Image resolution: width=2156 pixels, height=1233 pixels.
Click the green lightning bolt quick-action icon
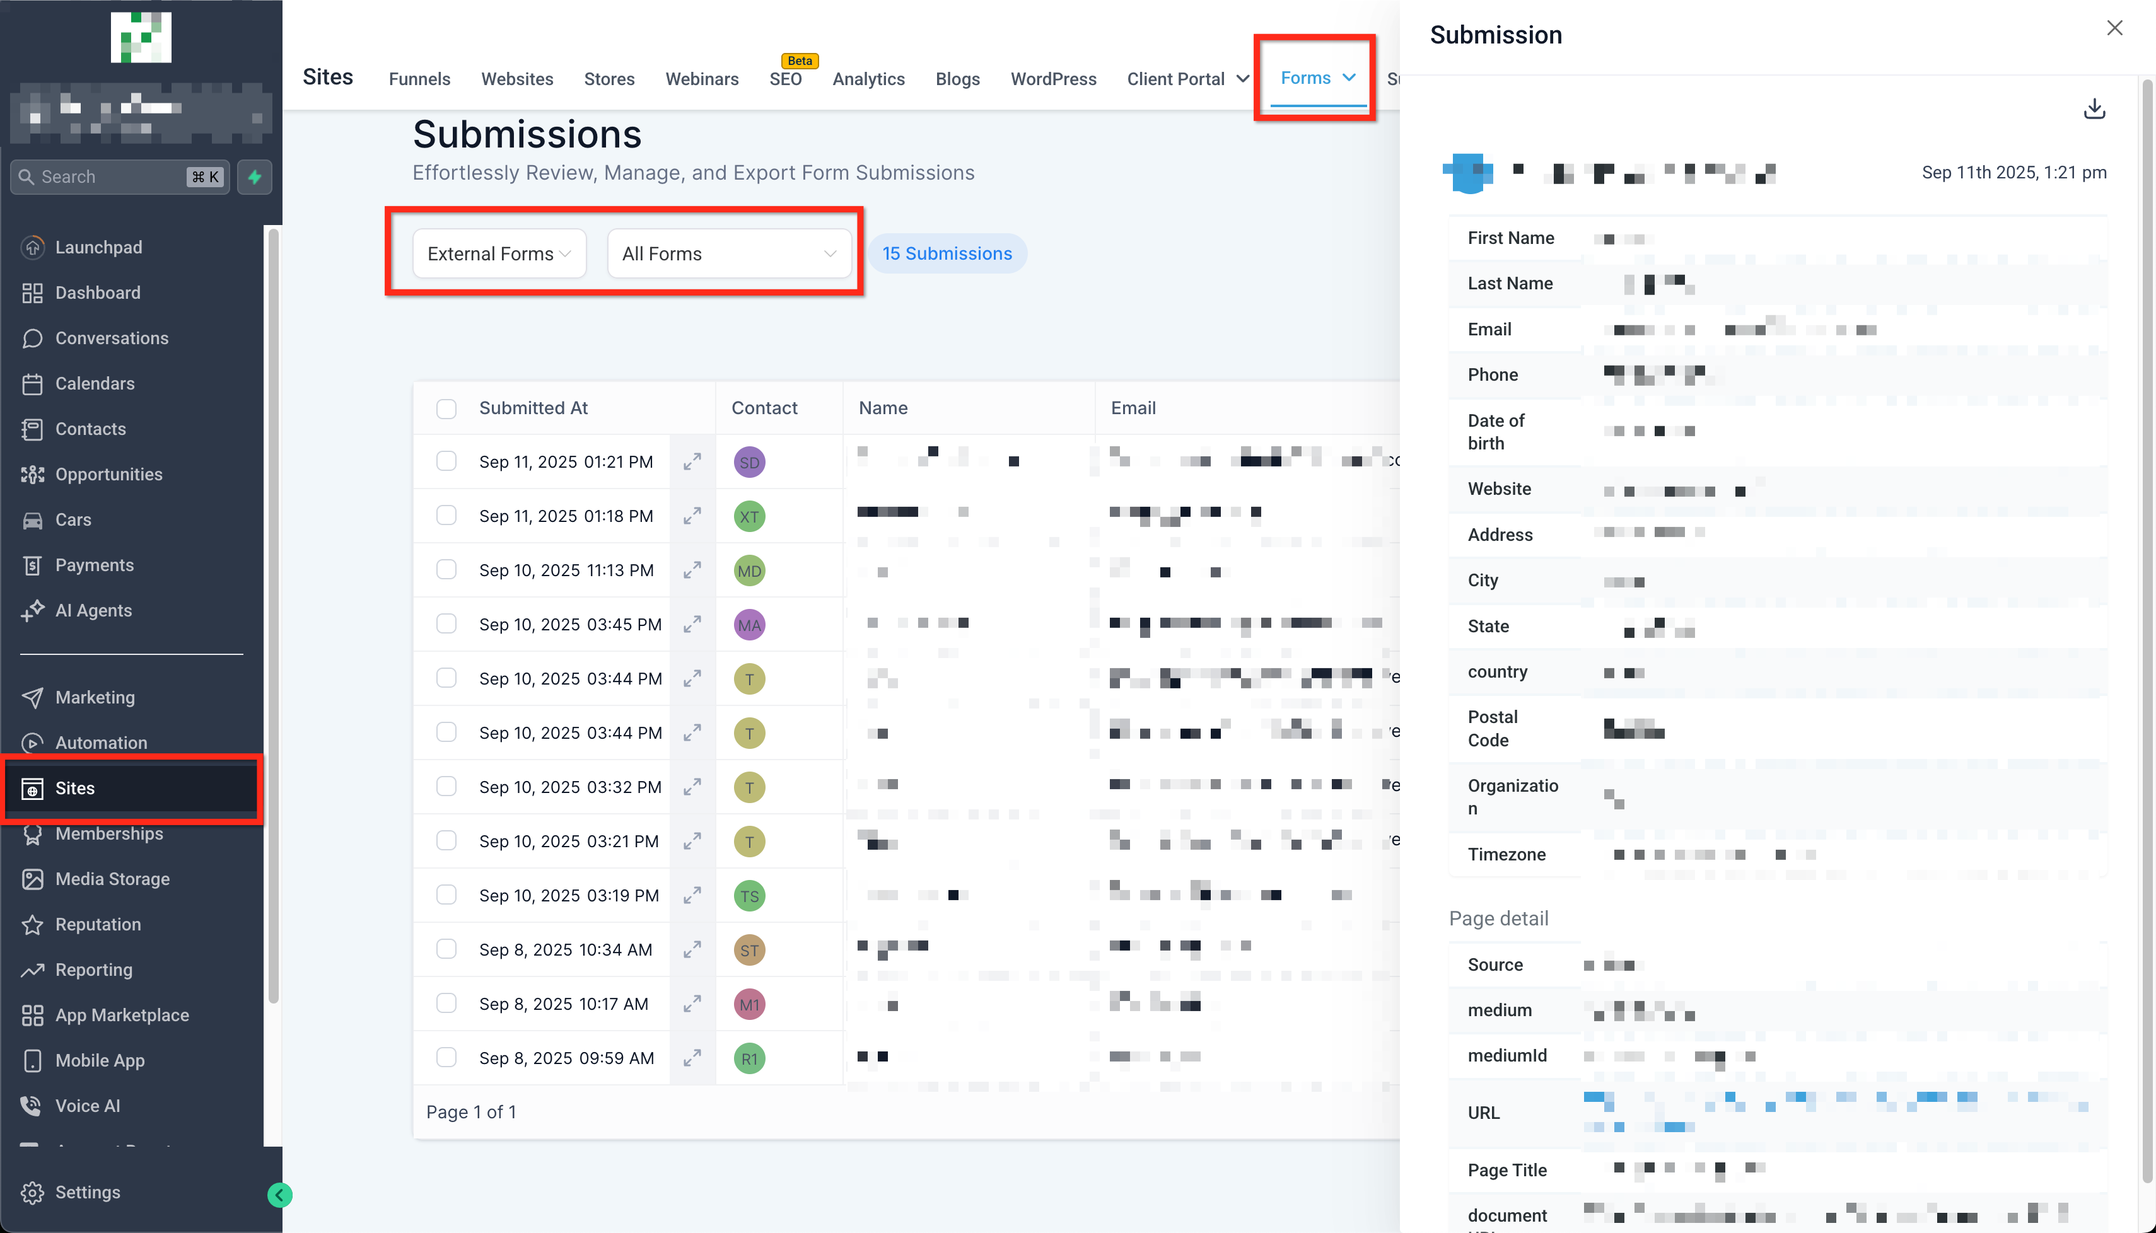pyautogui.click(x=254, y=177)
